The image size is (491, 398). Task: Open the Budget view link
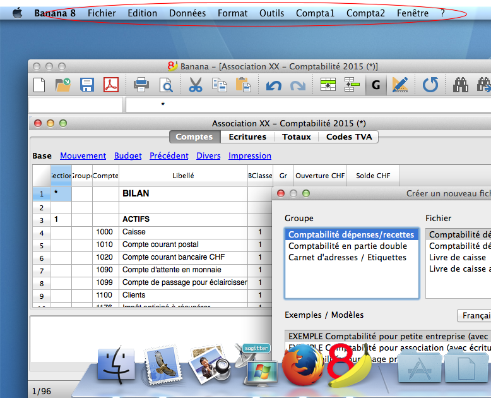127,156
